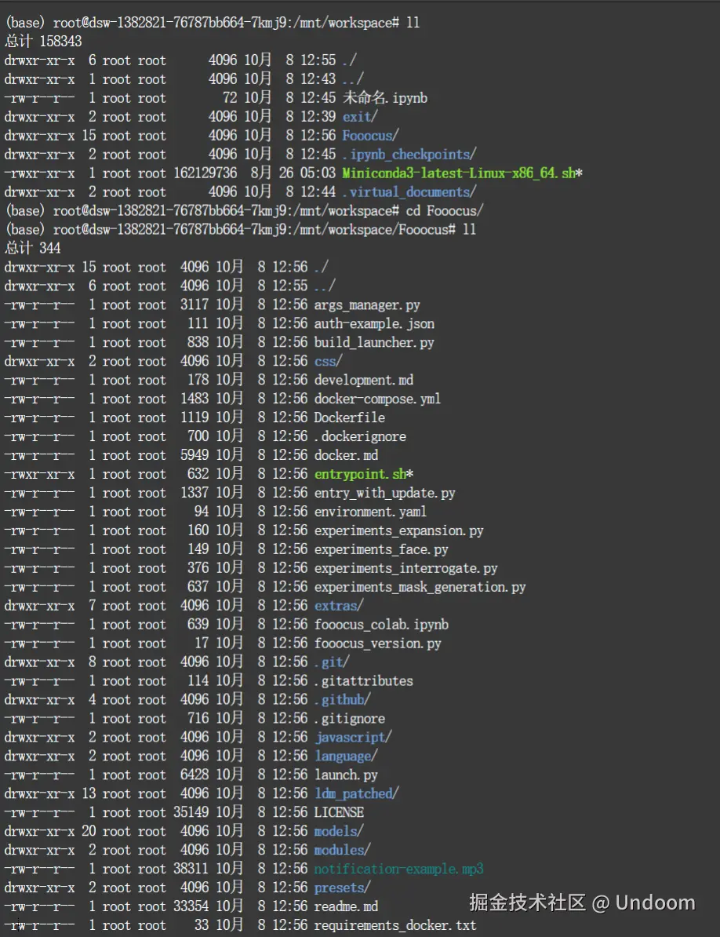Viewport: 720px width, 937px height.
Task: Click the 掘金技术社区 @ Undoom watermark
Action: (582, 902)
